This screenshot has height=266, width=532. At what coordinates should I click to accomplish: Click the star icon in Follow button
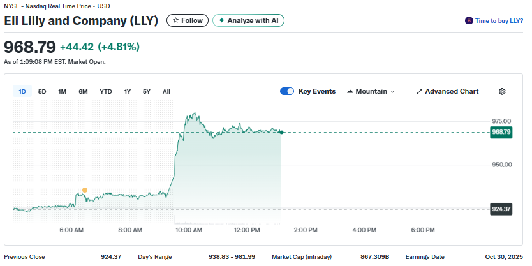[x=175, y=20]
